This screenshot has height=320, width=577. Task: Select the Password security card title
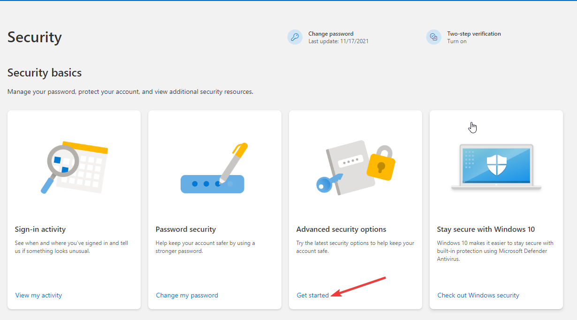click(186, 229)
